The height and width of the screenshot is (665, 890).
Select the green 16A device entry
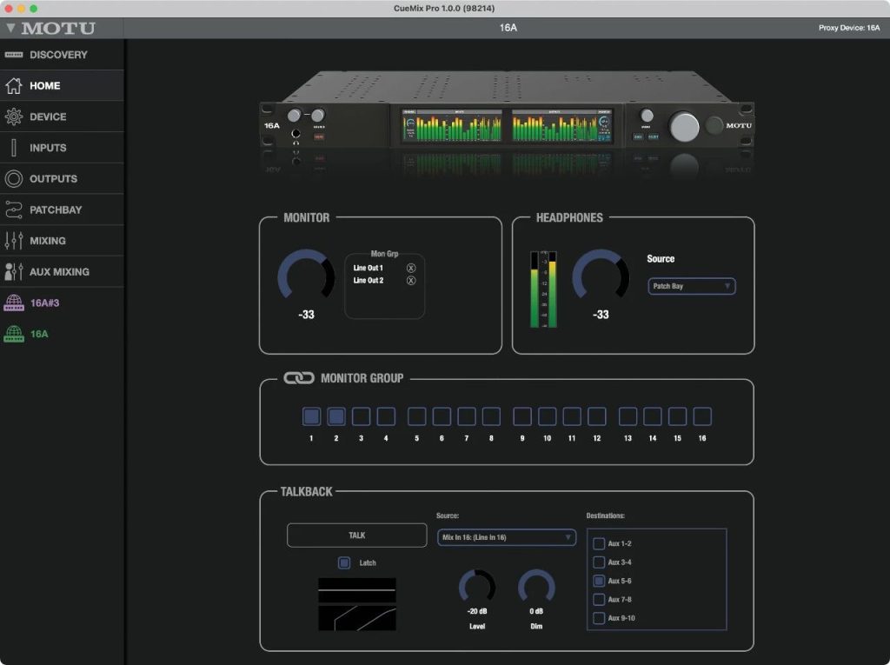click(39, 334)
